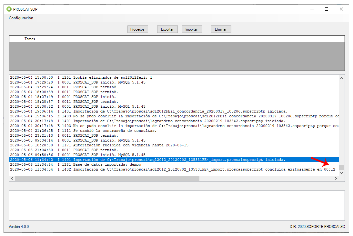Click the log scroll down arrow
The image size is (353, 236).
point(341,173)
